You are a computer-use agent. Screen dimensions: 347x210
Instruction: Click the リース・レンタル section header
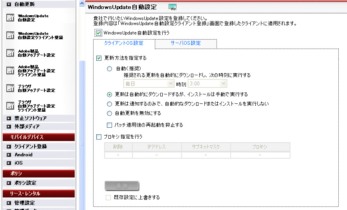[39, 194]
